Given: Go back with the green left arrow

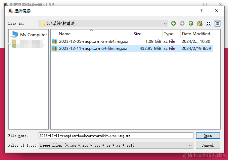Looking at the screenshot, I should (x=173, y=23).
